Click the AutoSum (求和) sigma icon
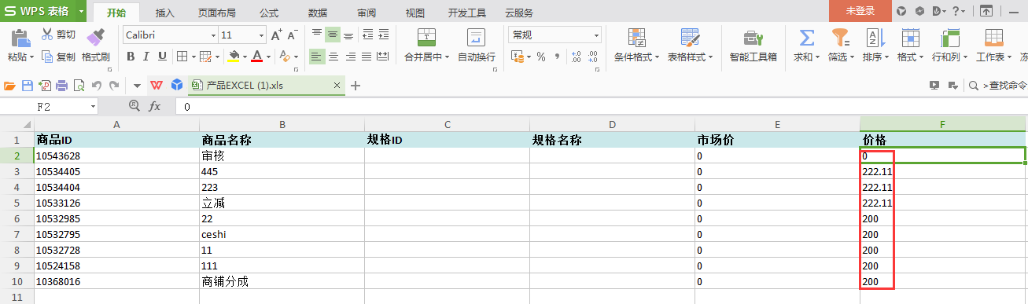 [x=806, y=37]
